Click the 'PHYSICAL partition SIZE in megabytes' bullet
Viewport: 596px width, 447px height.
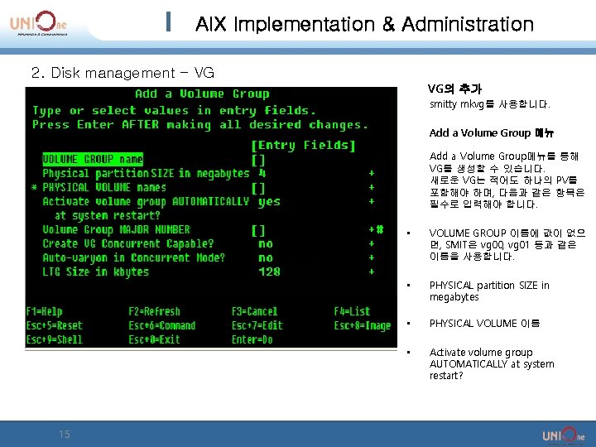pyautogui.click(x=489, y=291)
